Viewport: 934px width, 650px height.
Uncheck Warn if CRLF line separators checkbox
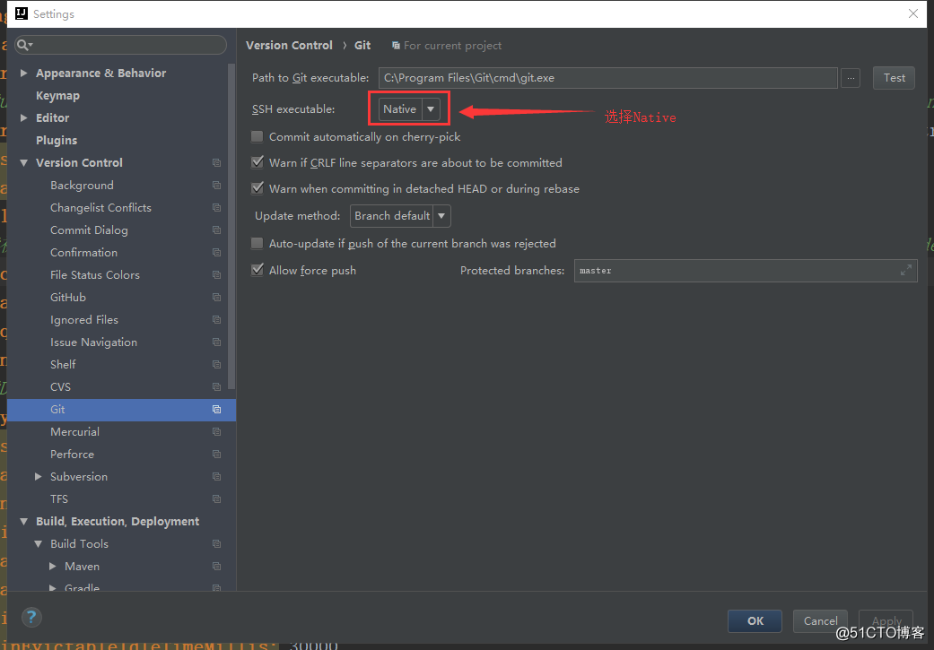coord(258,162)
